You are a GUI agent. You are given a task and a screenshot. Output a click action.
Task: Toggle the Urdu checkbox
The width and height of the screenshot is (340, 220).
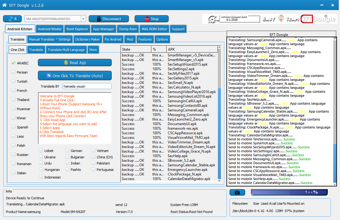(41, 163)
